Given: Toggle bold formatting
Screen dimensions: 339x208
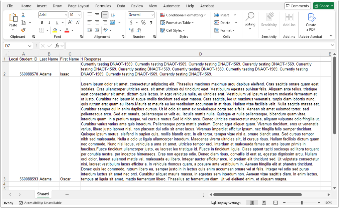Looking at the screenshot, I should click(x=42, y=22).
